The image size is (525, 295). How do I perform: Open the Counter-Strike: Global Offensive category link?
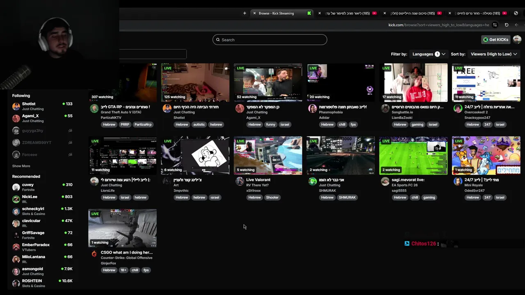(x=127, y=258)
